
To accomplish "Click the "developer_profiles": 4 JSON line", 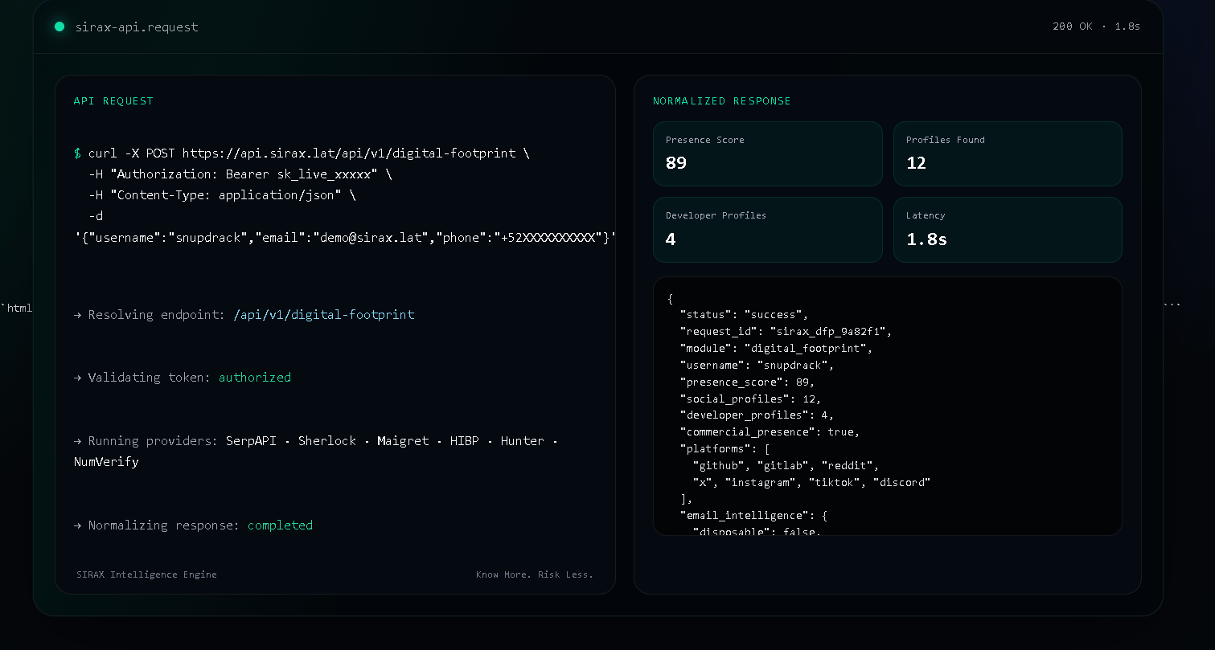I will 757,415.
